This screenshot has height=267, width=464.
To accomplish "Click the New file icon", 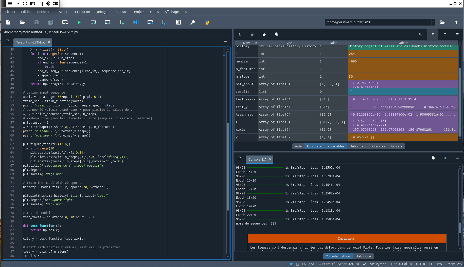I will [8, 23].
